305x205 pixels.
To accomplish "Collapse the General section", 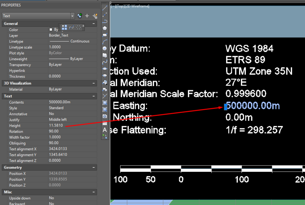I will (94, 24).
